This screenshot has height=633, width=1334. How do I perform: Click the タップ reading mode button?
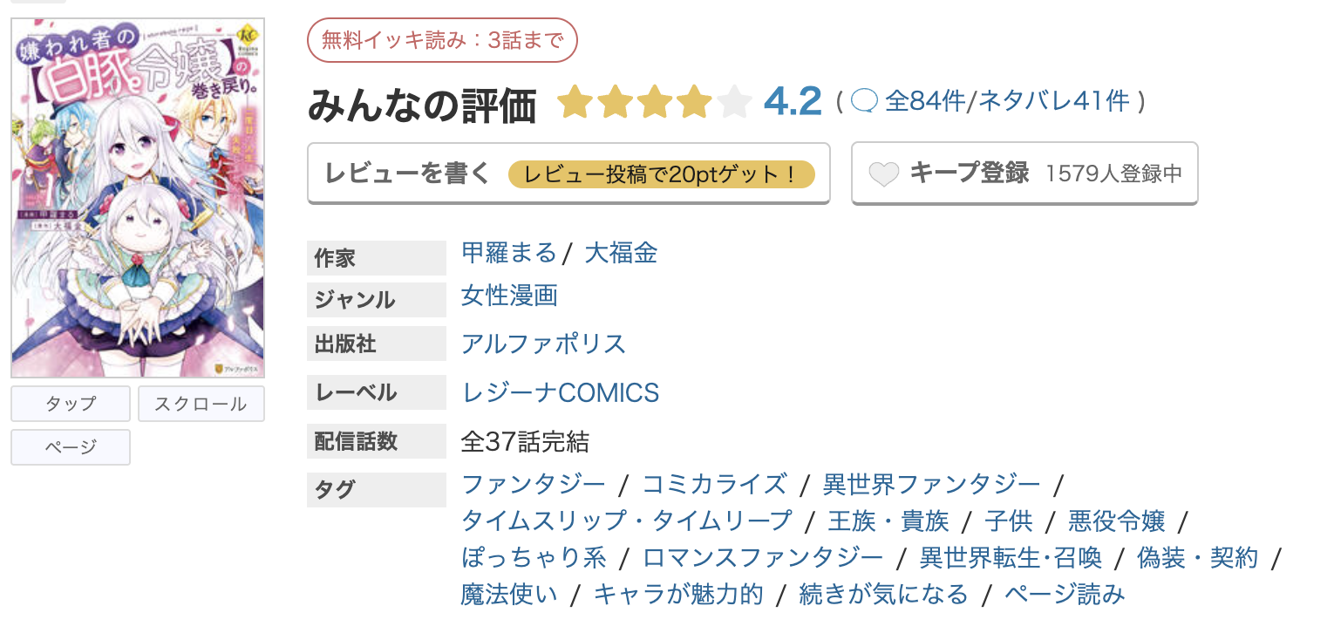(70, 403)
